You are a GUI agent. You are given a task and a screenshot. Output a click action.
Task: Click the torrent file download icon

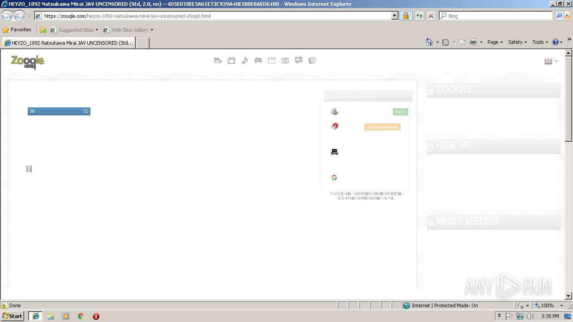point(334,112)
